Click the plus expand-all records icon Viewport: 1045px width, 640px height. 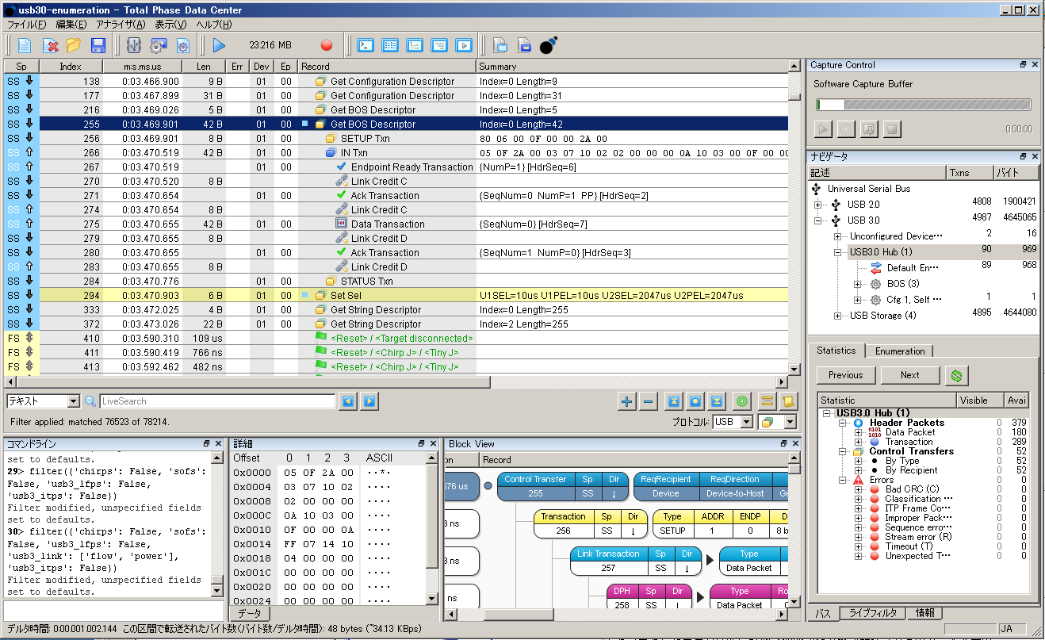pos(626,401)
